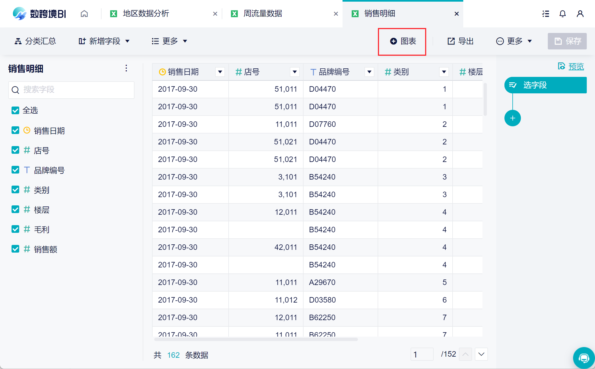Viewport: 595px width, 369px height.
Task: Click the 销售日期 column header label
Action: click(183, 72)
